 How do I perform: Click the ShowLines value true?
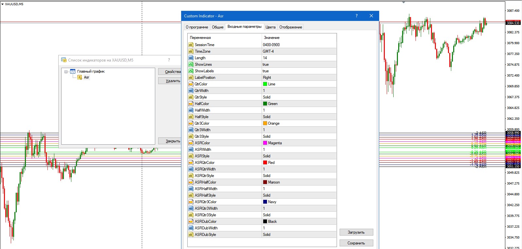tap(266, 64)
